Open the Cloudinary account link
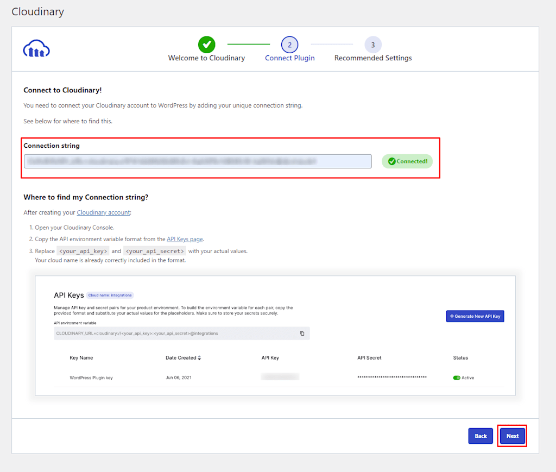The image size is (556, 472). pyautogui.click(x=103, y=212)
